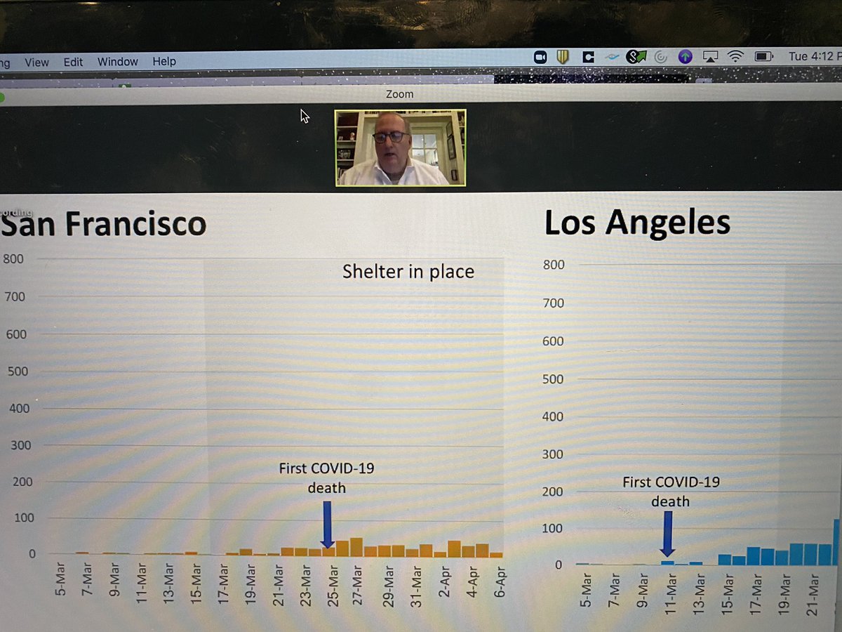Click the blue eye-shaped menu bar icon
This screenshot has width=842, height=632.
(612, 58)
